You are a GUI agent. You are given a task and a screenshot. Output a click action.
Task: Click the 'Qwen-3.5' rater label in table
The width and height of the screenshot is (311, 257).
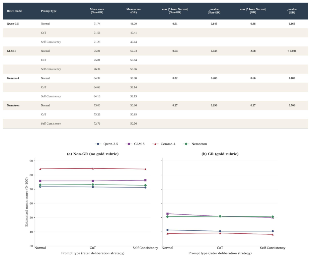pyautogui.click(x=13, y=24)
